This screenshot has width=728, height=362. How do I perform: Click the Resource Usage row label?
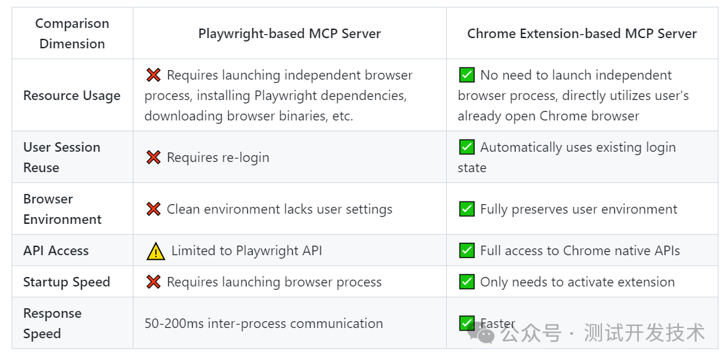pyautogui.click(x=72, y=96)
